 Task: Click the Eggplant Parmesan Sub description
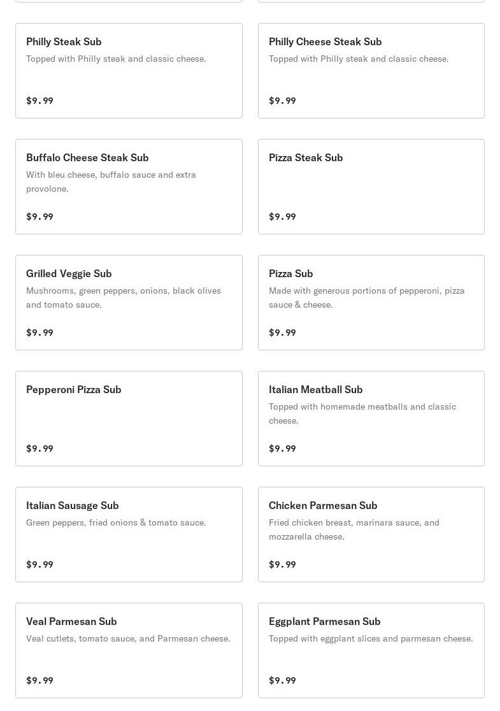(x=371, y=638)
